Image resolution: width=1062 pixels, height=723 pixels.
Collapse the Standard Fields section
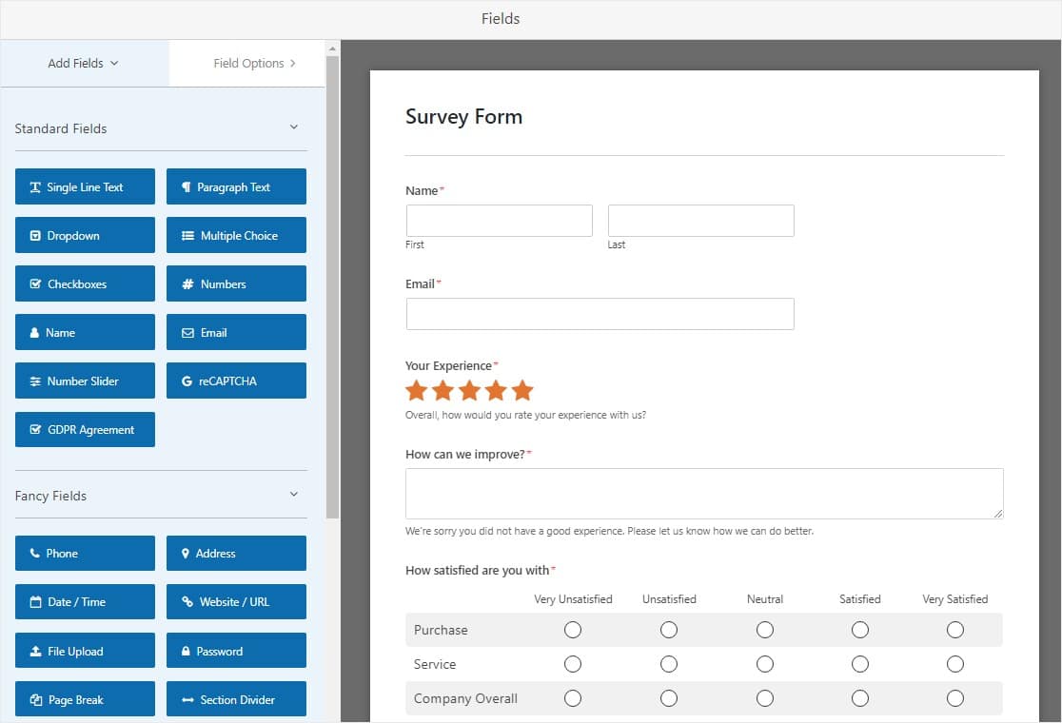click(294, 127)
